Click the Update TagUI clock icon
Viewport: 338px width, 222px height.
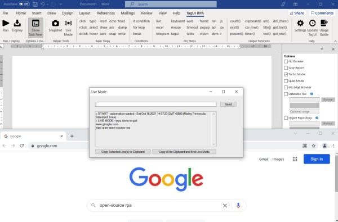(312, 23)
